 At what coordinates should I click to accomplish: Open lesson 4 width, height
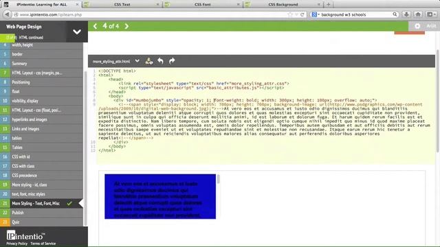pos(41,45)
